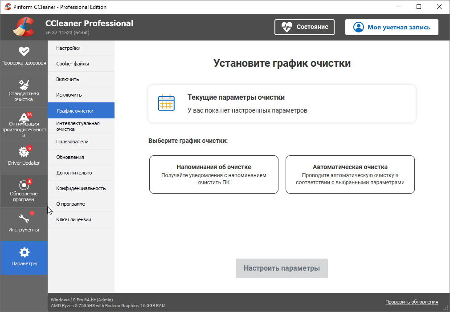Viewport: 450px width, 312px height.
Task: Open the Cookie-файлы section
Action: click(81, 64)
